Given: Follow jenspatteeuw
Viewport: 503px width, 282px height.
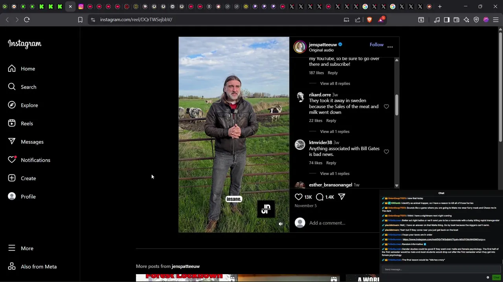Looking at the screenshot, I should [x=376, y=45].
